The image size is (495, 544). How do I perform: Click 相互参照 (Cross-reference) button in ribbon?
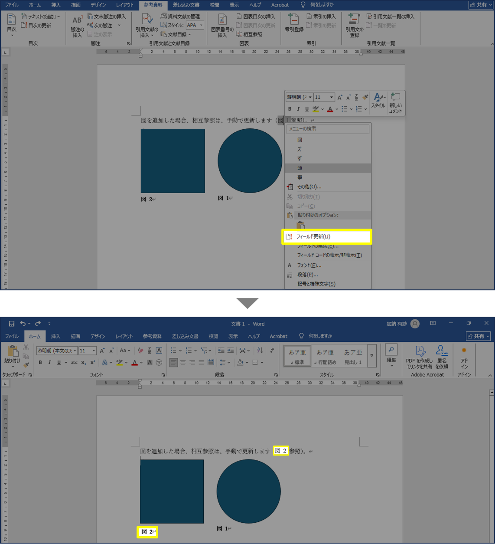coord(250,34)
